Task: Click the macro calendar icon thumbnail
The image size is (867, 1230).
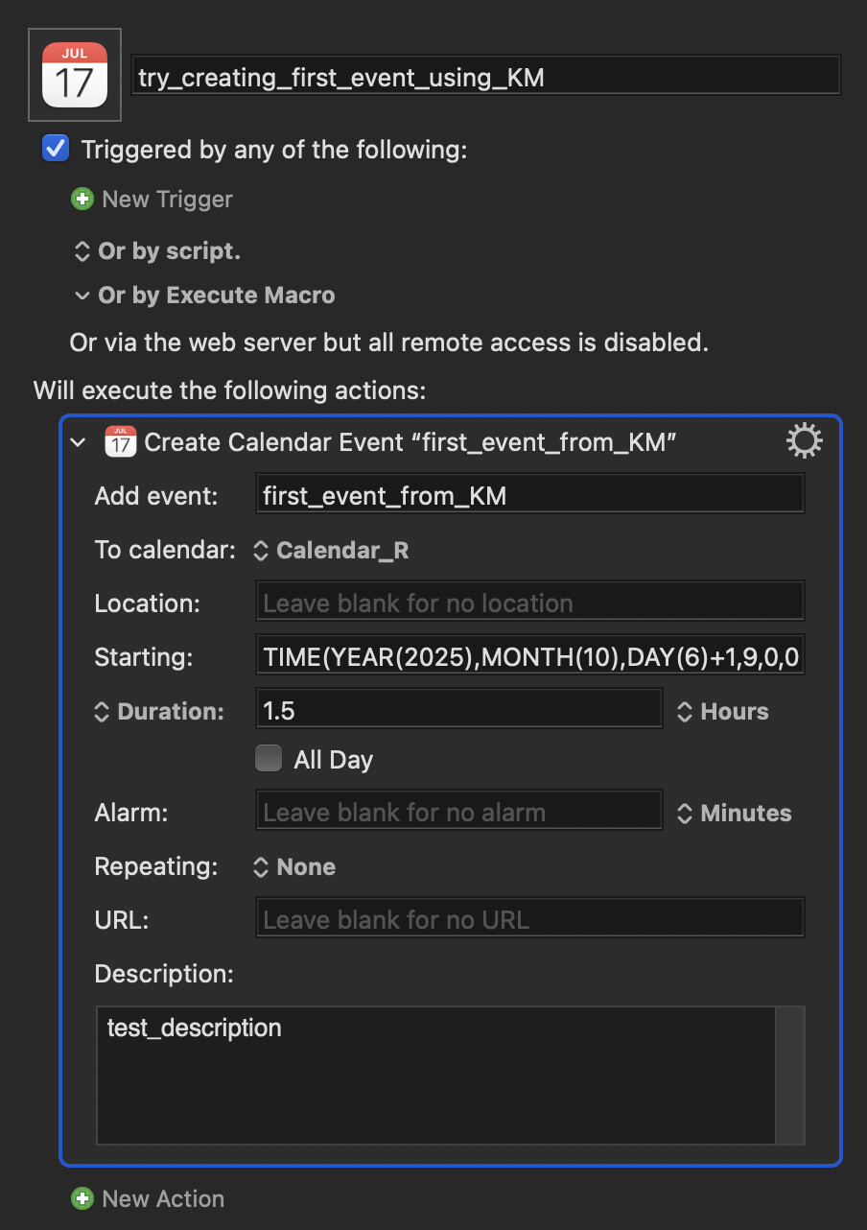Action: 75,75
